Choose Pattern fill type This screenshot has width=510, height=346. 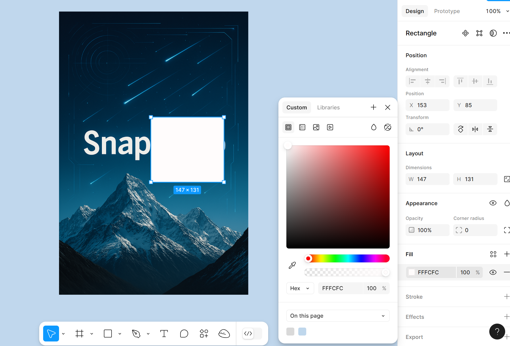point(302,127)
